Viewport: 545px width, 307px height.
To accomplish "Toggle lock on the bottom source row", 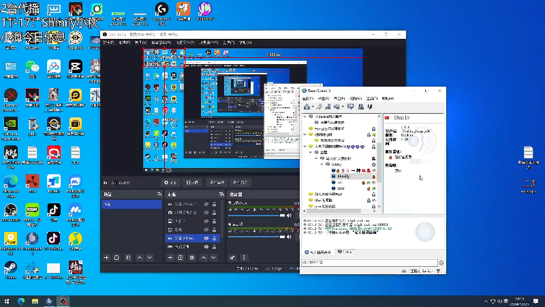I will (x=214, y=247).
